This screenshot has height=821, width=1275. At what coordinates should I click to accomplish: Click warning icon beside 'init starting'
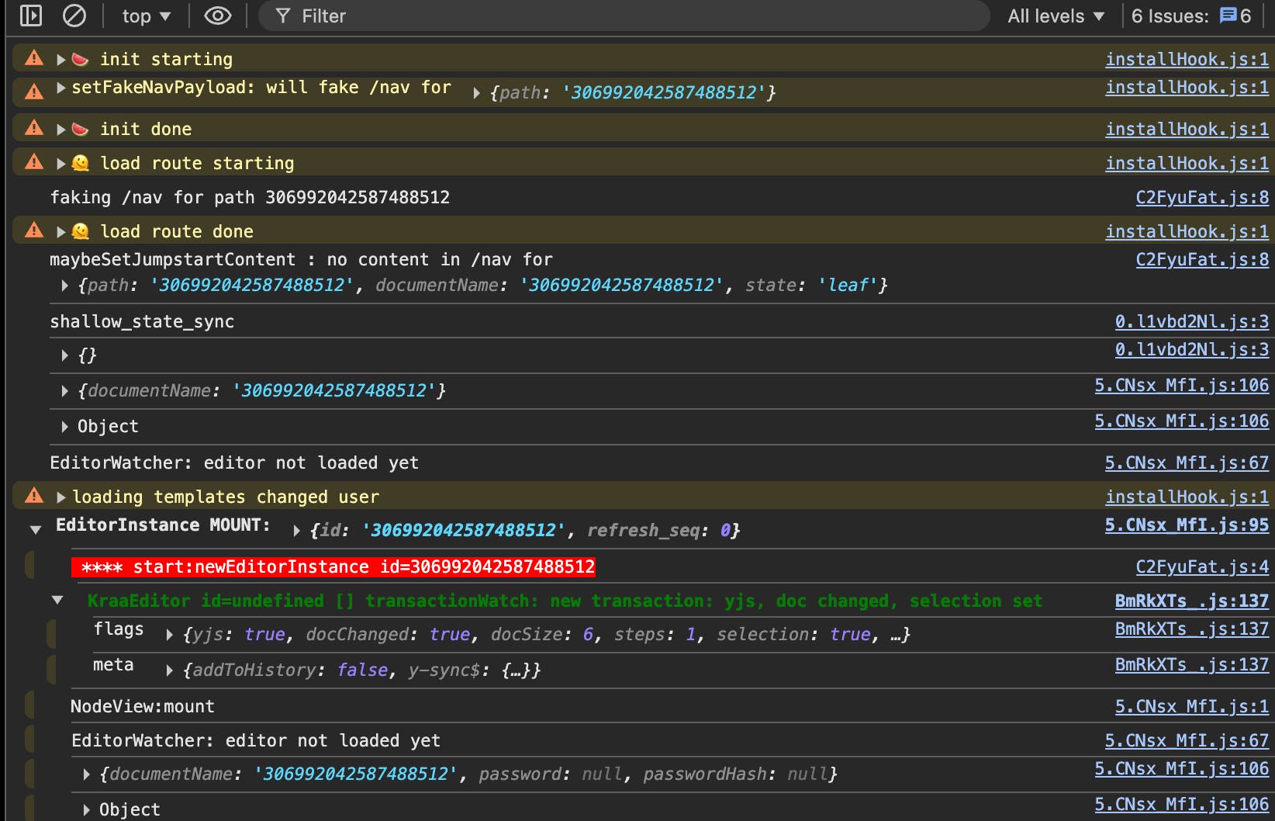(34, 58)
